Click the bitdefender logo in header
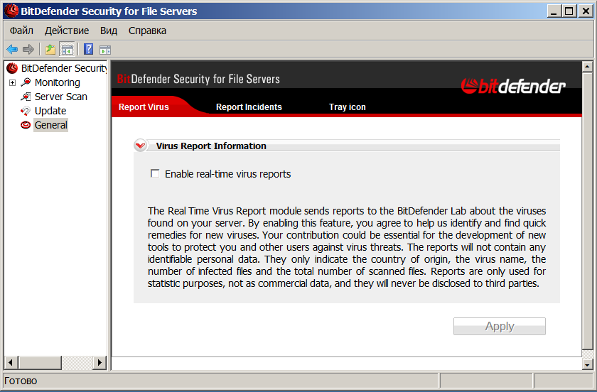The image size is (597, 392). click(513, 86)
